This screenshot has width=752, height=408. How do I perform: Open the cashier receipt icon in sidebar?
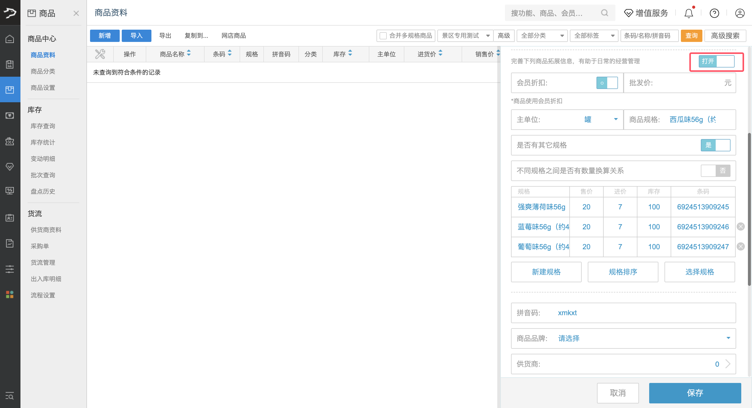point(10,64)
